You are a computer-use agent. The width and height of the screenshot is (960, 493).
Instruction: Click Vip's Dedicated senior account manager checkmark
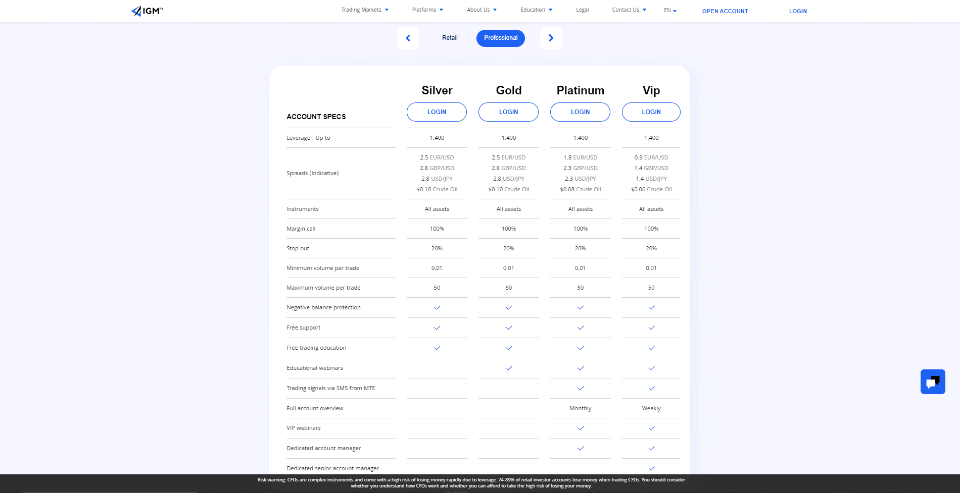point(651,468)
